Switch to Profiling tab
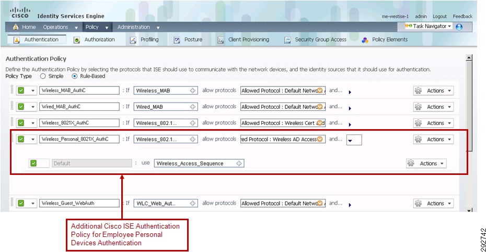The width and height of the screenshot is (486, 252). pyautogui.click(x=144, y=40)
